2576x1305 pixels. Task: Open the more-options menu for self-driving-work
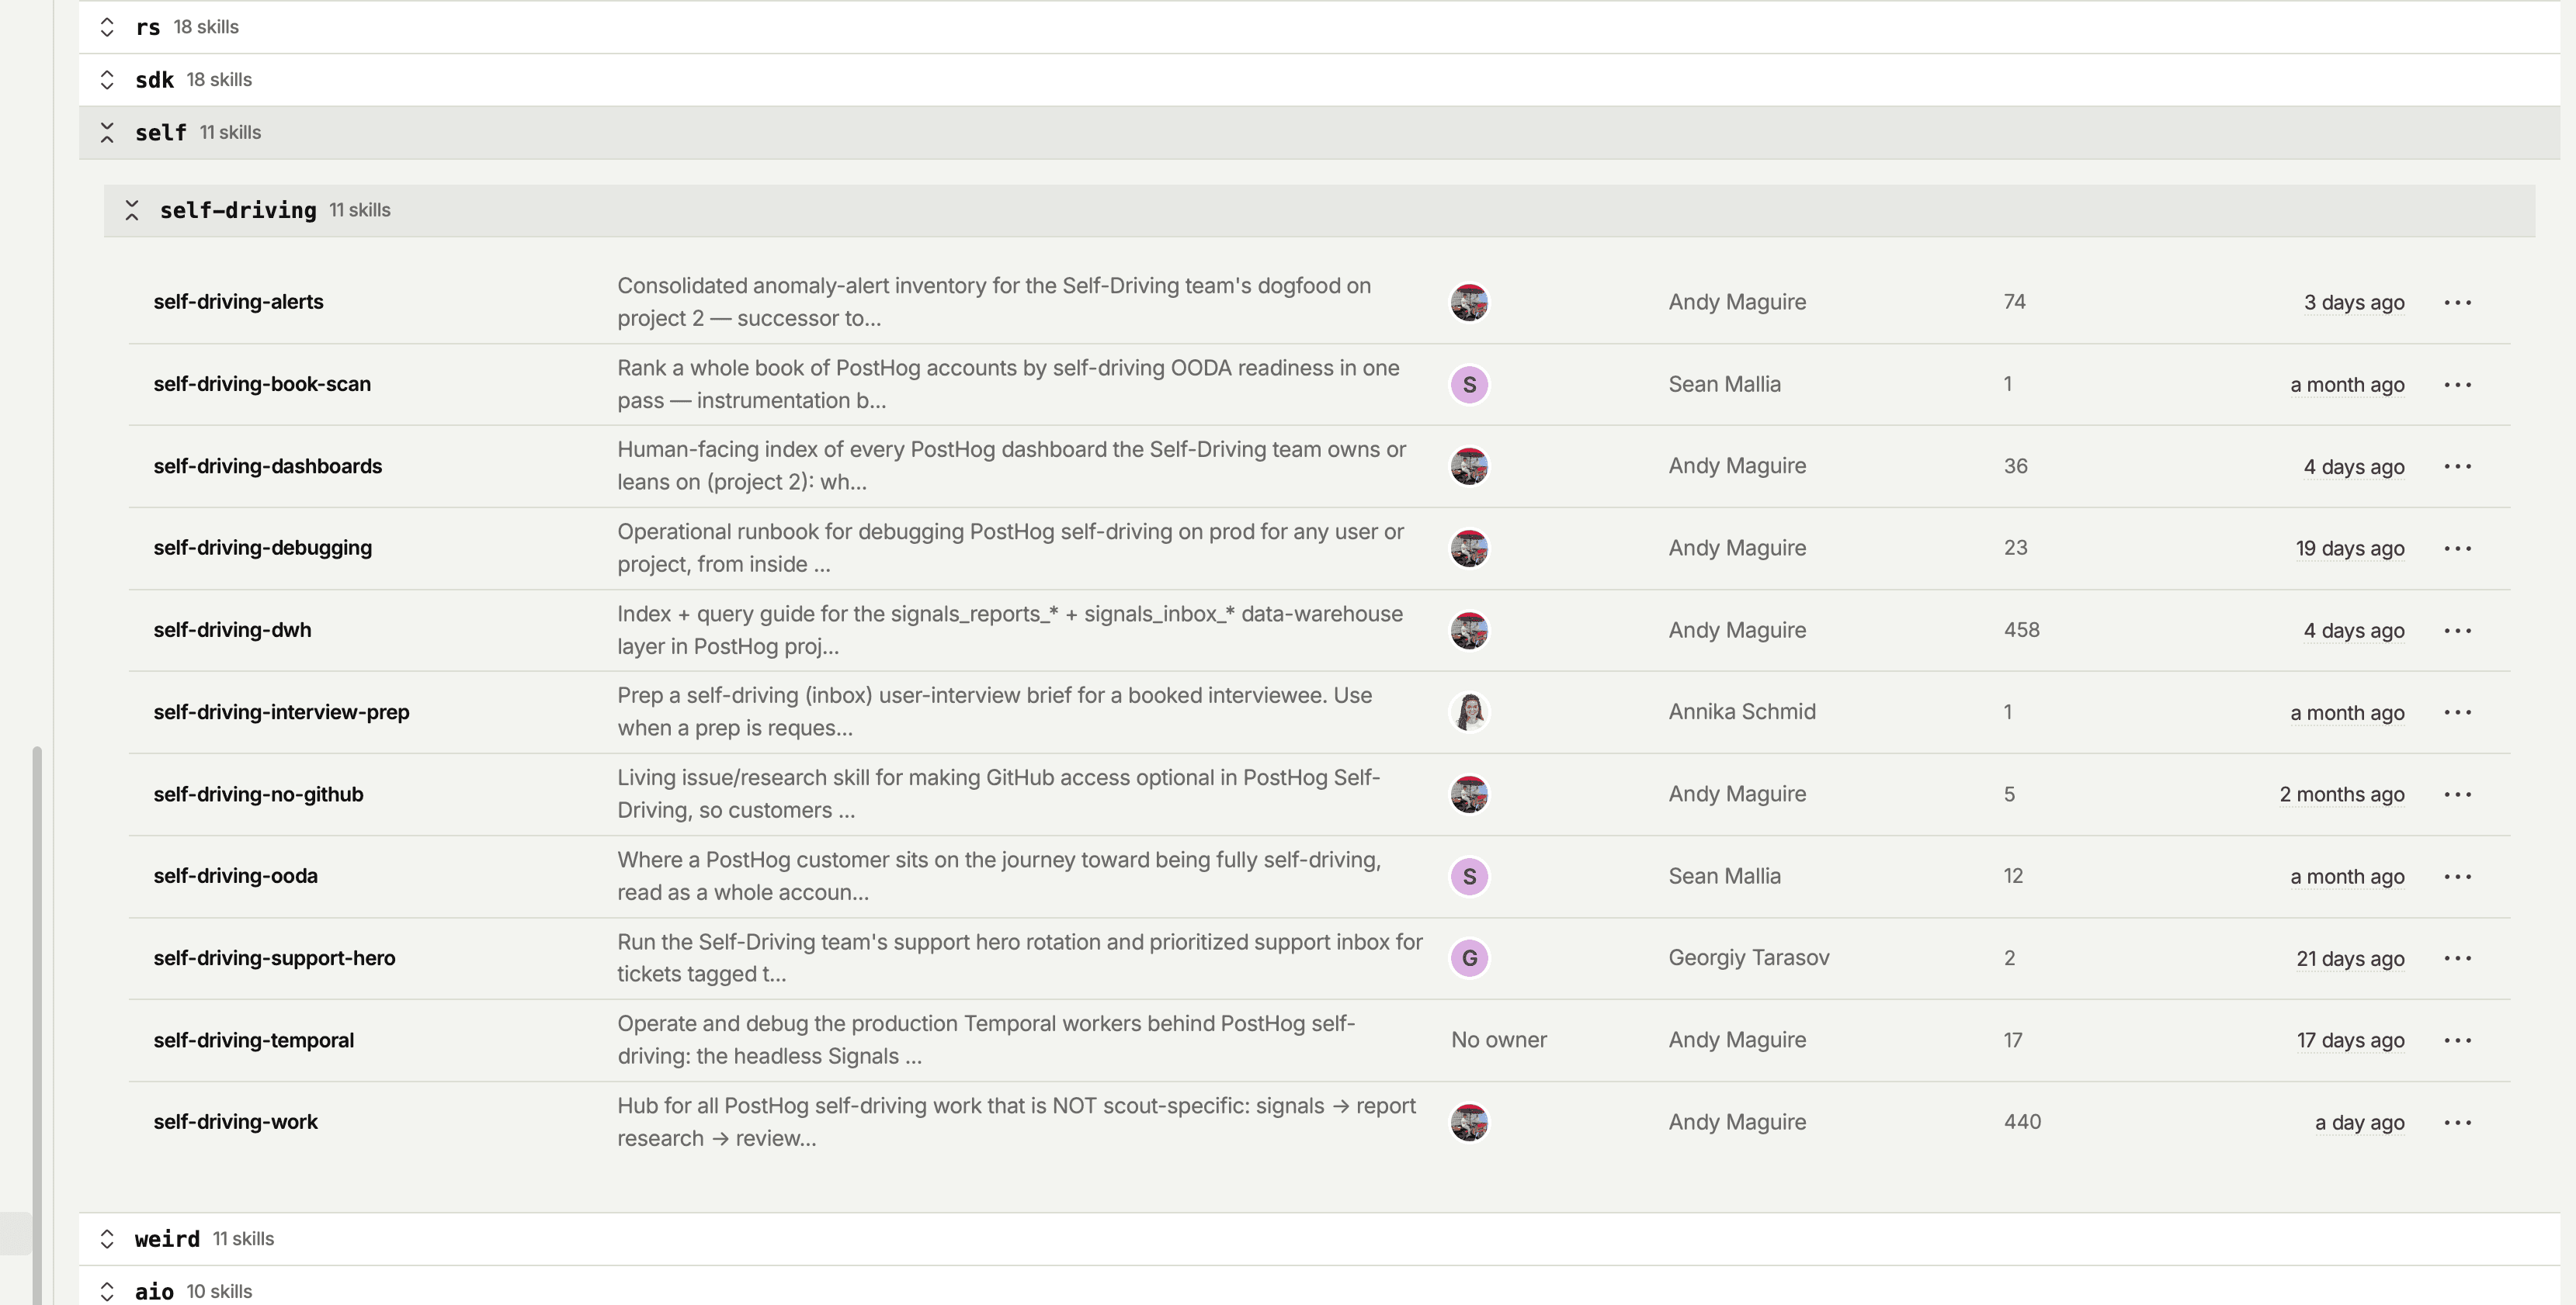coord(2457,1121)
